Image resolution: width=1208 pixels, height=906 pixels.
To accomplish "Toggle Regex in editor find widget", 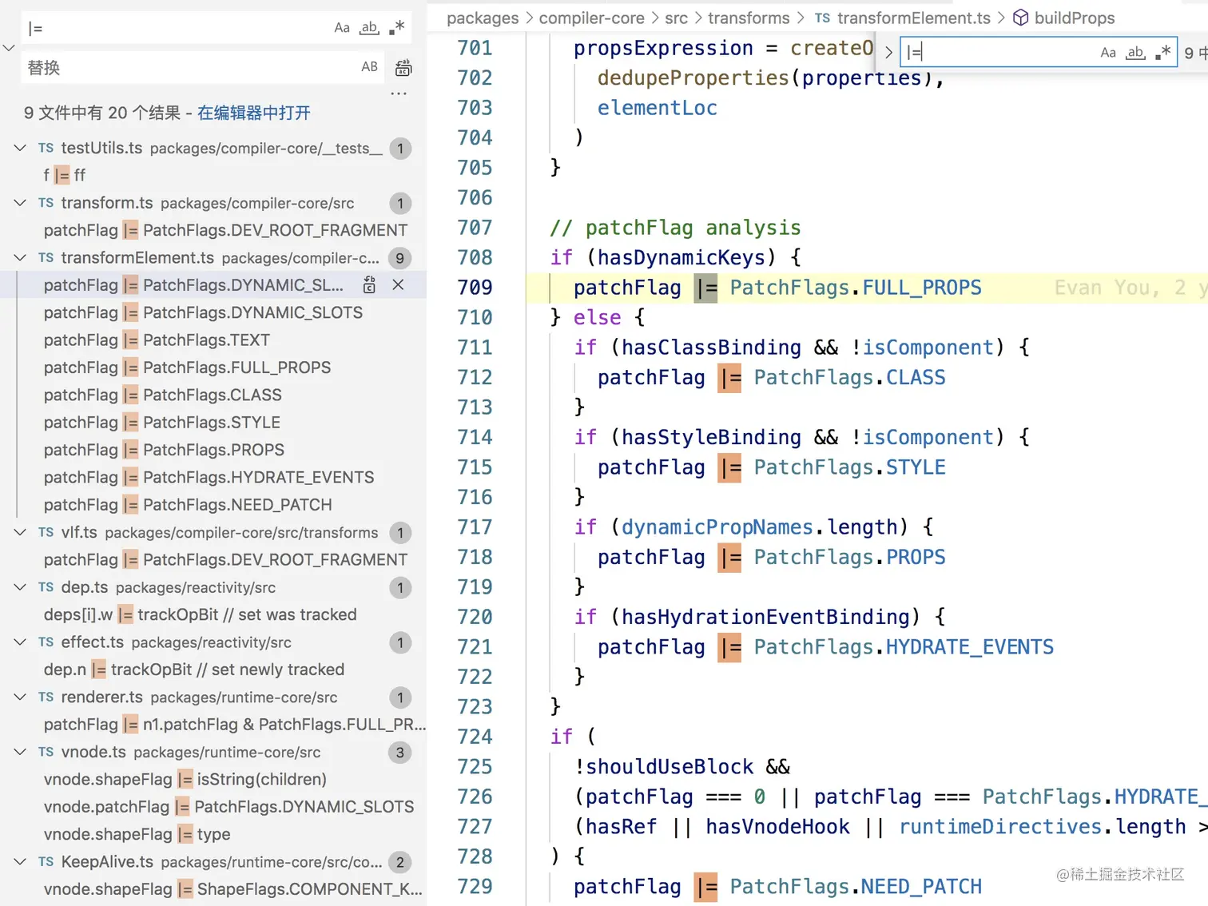I will click(x=1163, y=53).
